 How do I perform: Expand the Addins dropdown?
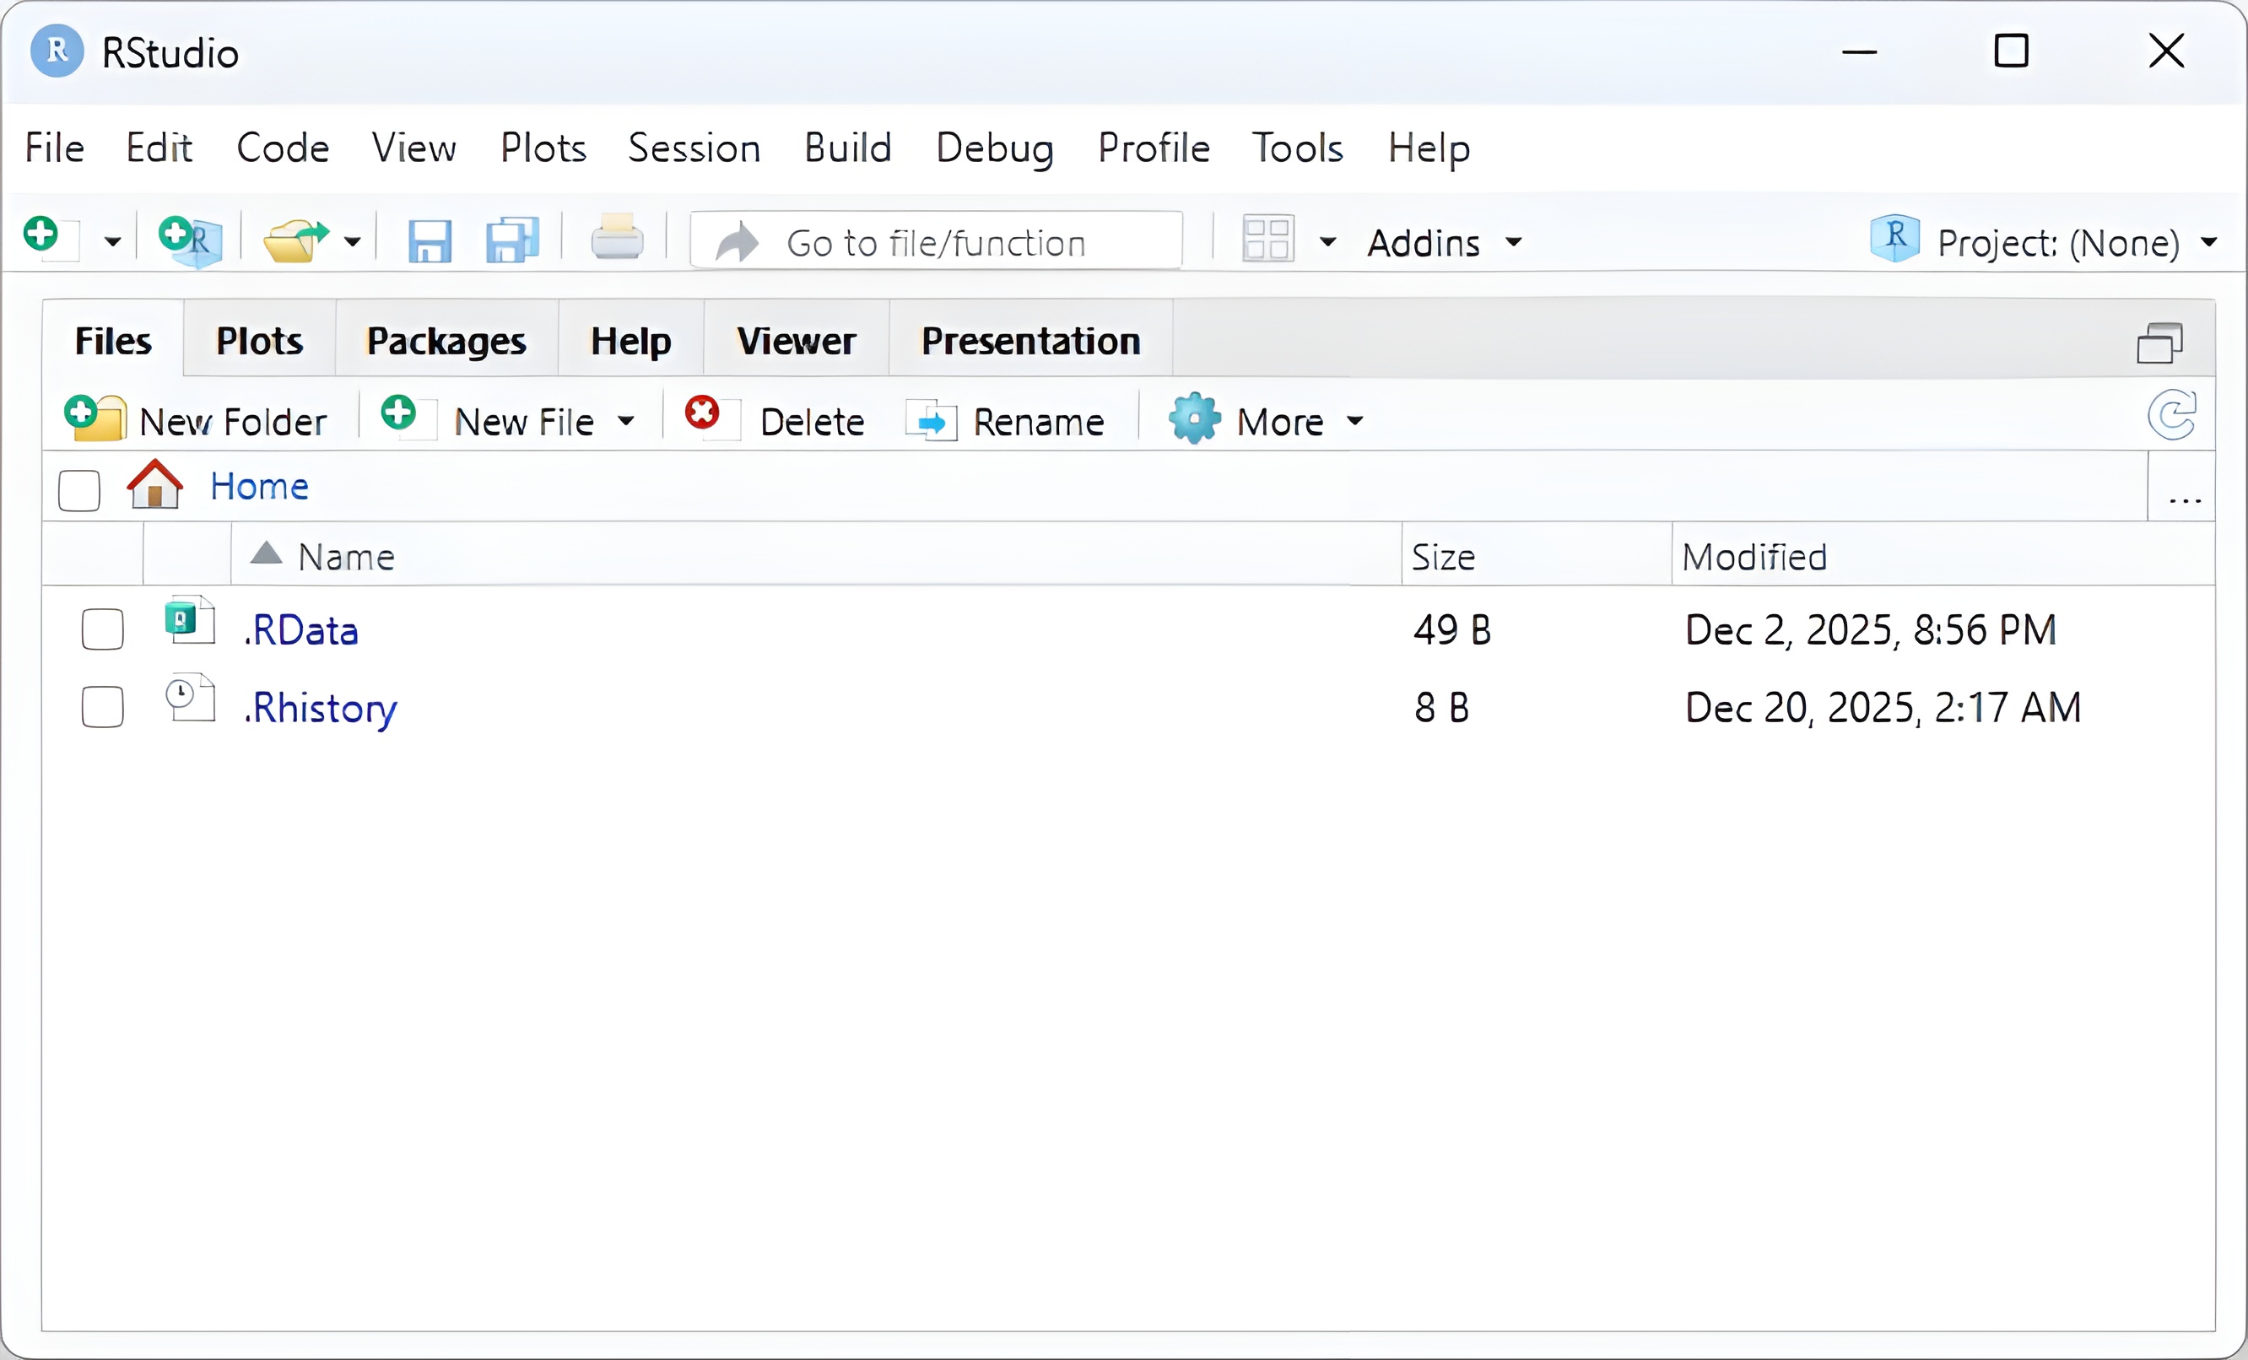pos(1443,243)
